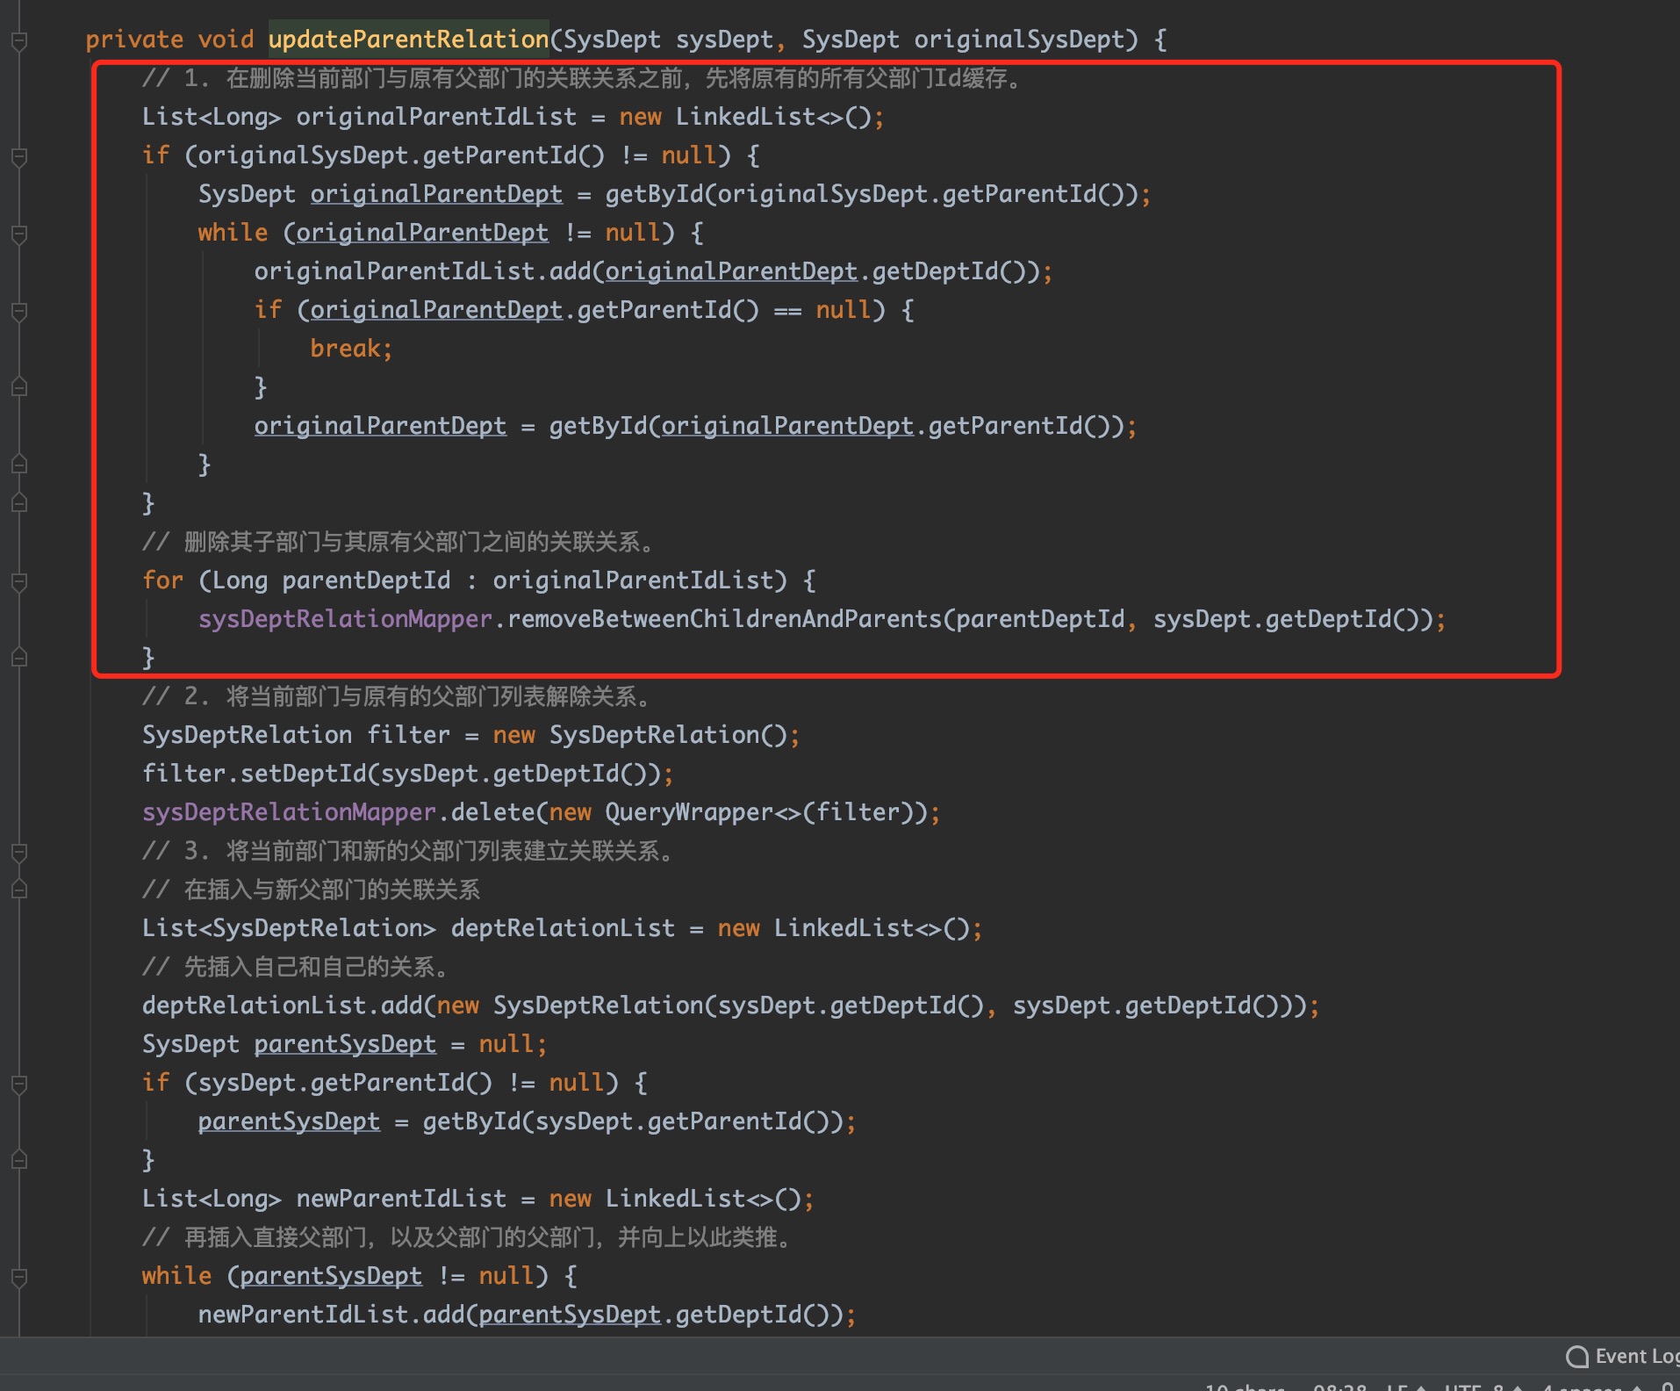Click 'parentSysDept = getById(sysDept.getParentId())' assignment
The image size is (1680, 1391).
coord(527,1121)
